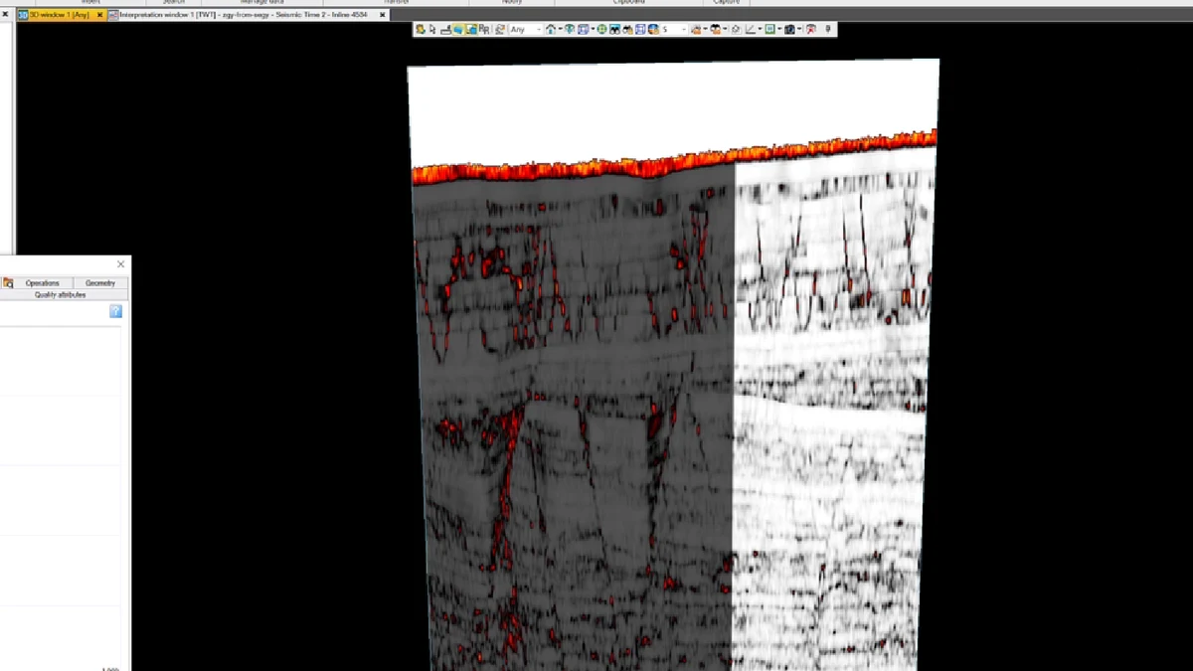1193x671 pixels.
Task: Click the dark twin-lens icon after crosshair
Action: [614, 30]
